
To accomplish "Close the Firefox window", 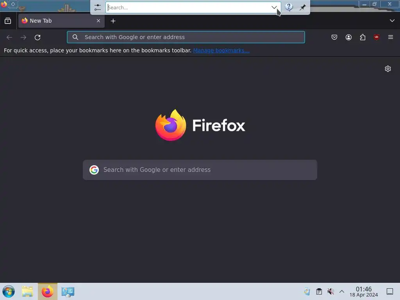I will (389, 4).
